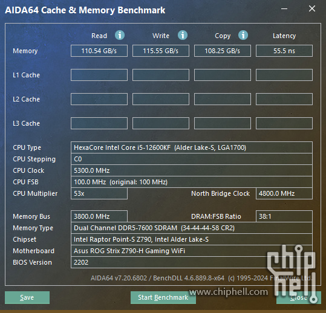Click the L3 Cache Write result box
This screenshot has width=326, height=313.
161,123
